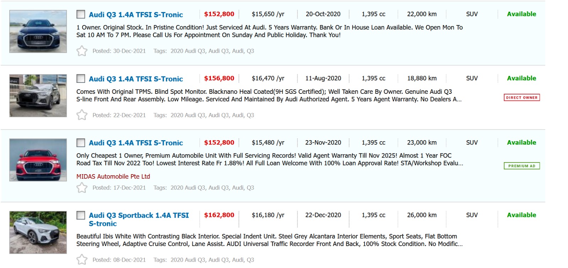Viewport: 568px width, 268px height.
Task: View the grey Audi Q3 photo
Action: (38, 96)
